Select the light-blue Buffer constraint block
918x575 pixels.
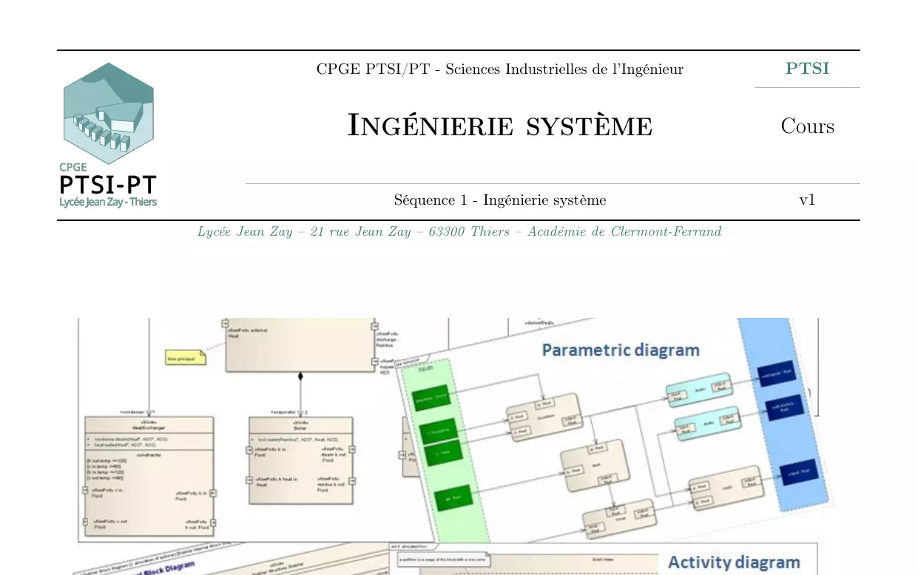[x=698, y=389]
